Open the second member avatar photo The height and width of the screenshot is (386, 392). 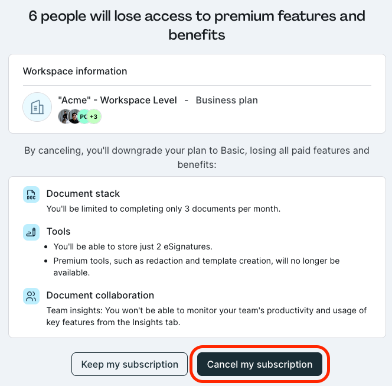74,116
